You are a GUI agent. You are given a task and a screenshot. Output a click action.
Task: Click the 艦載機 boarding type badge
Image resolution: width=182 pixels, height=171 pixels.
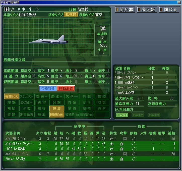click(71, 15)
